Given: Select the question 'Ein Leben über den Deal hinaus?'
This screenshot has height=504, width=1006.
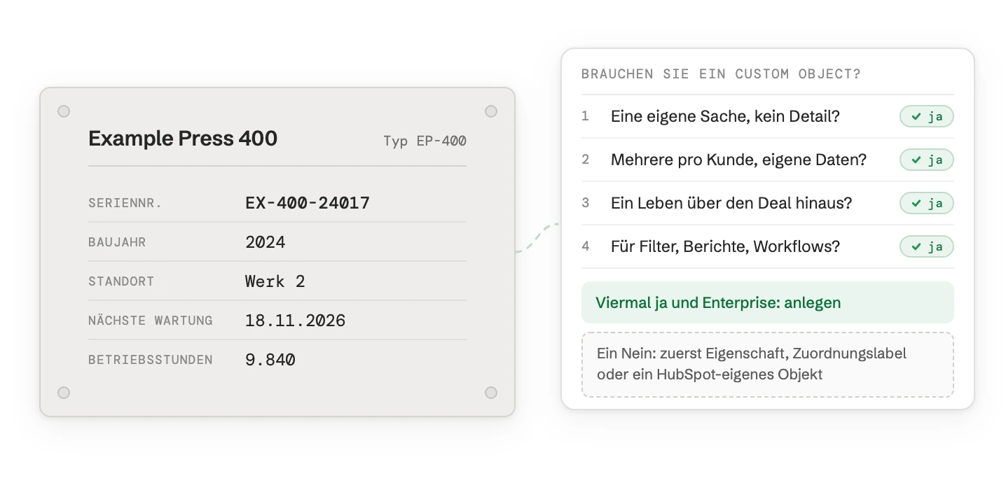Looking at the screenshot, I should pyautogui.click(x=731, y=203).
